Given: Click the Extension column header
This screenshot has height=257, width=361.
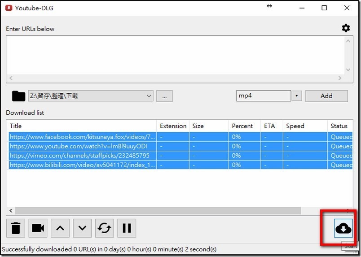Looking at the screenshot, I should (173, 126).
